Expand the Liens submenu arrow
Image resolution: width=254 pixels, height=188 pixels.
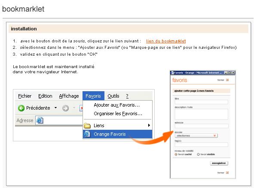click(x=149, y=125)
